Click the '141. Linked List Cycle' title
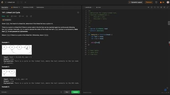This screenshot has width=170, height=95. (11, 12)
